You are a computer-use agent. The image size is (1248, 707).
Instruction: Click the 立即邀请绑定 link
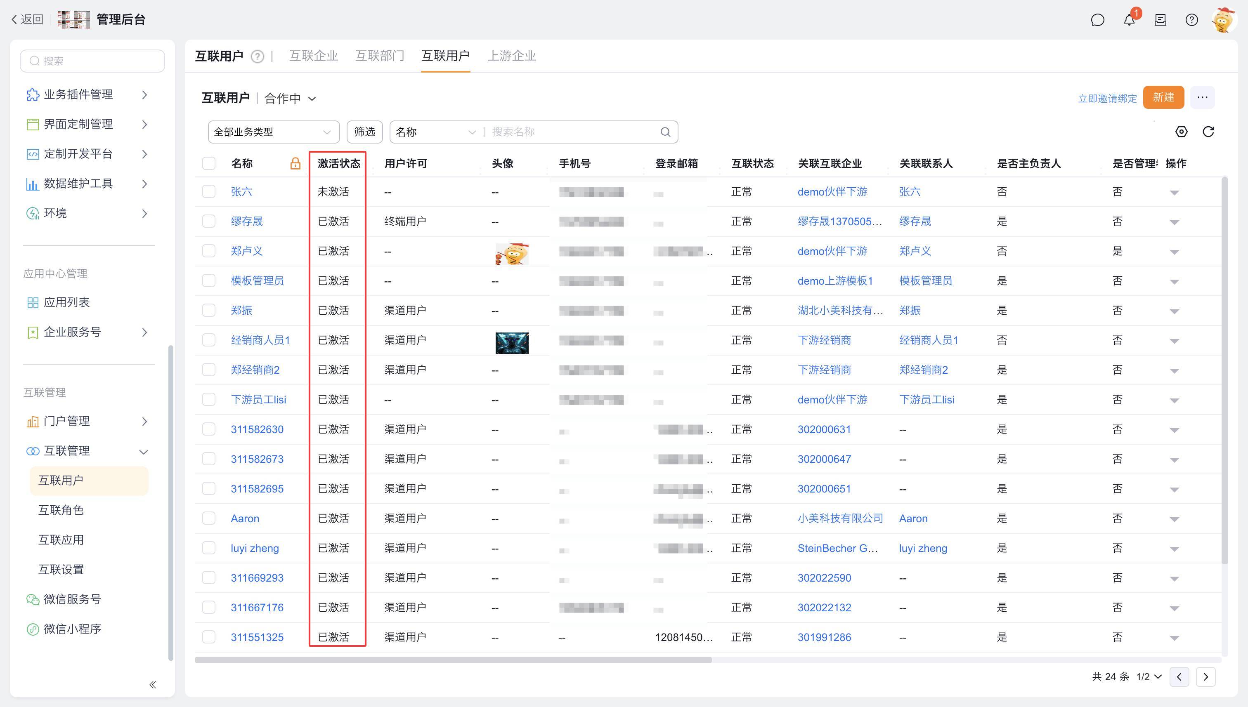pyautogui.click(x=1107, y=99)
